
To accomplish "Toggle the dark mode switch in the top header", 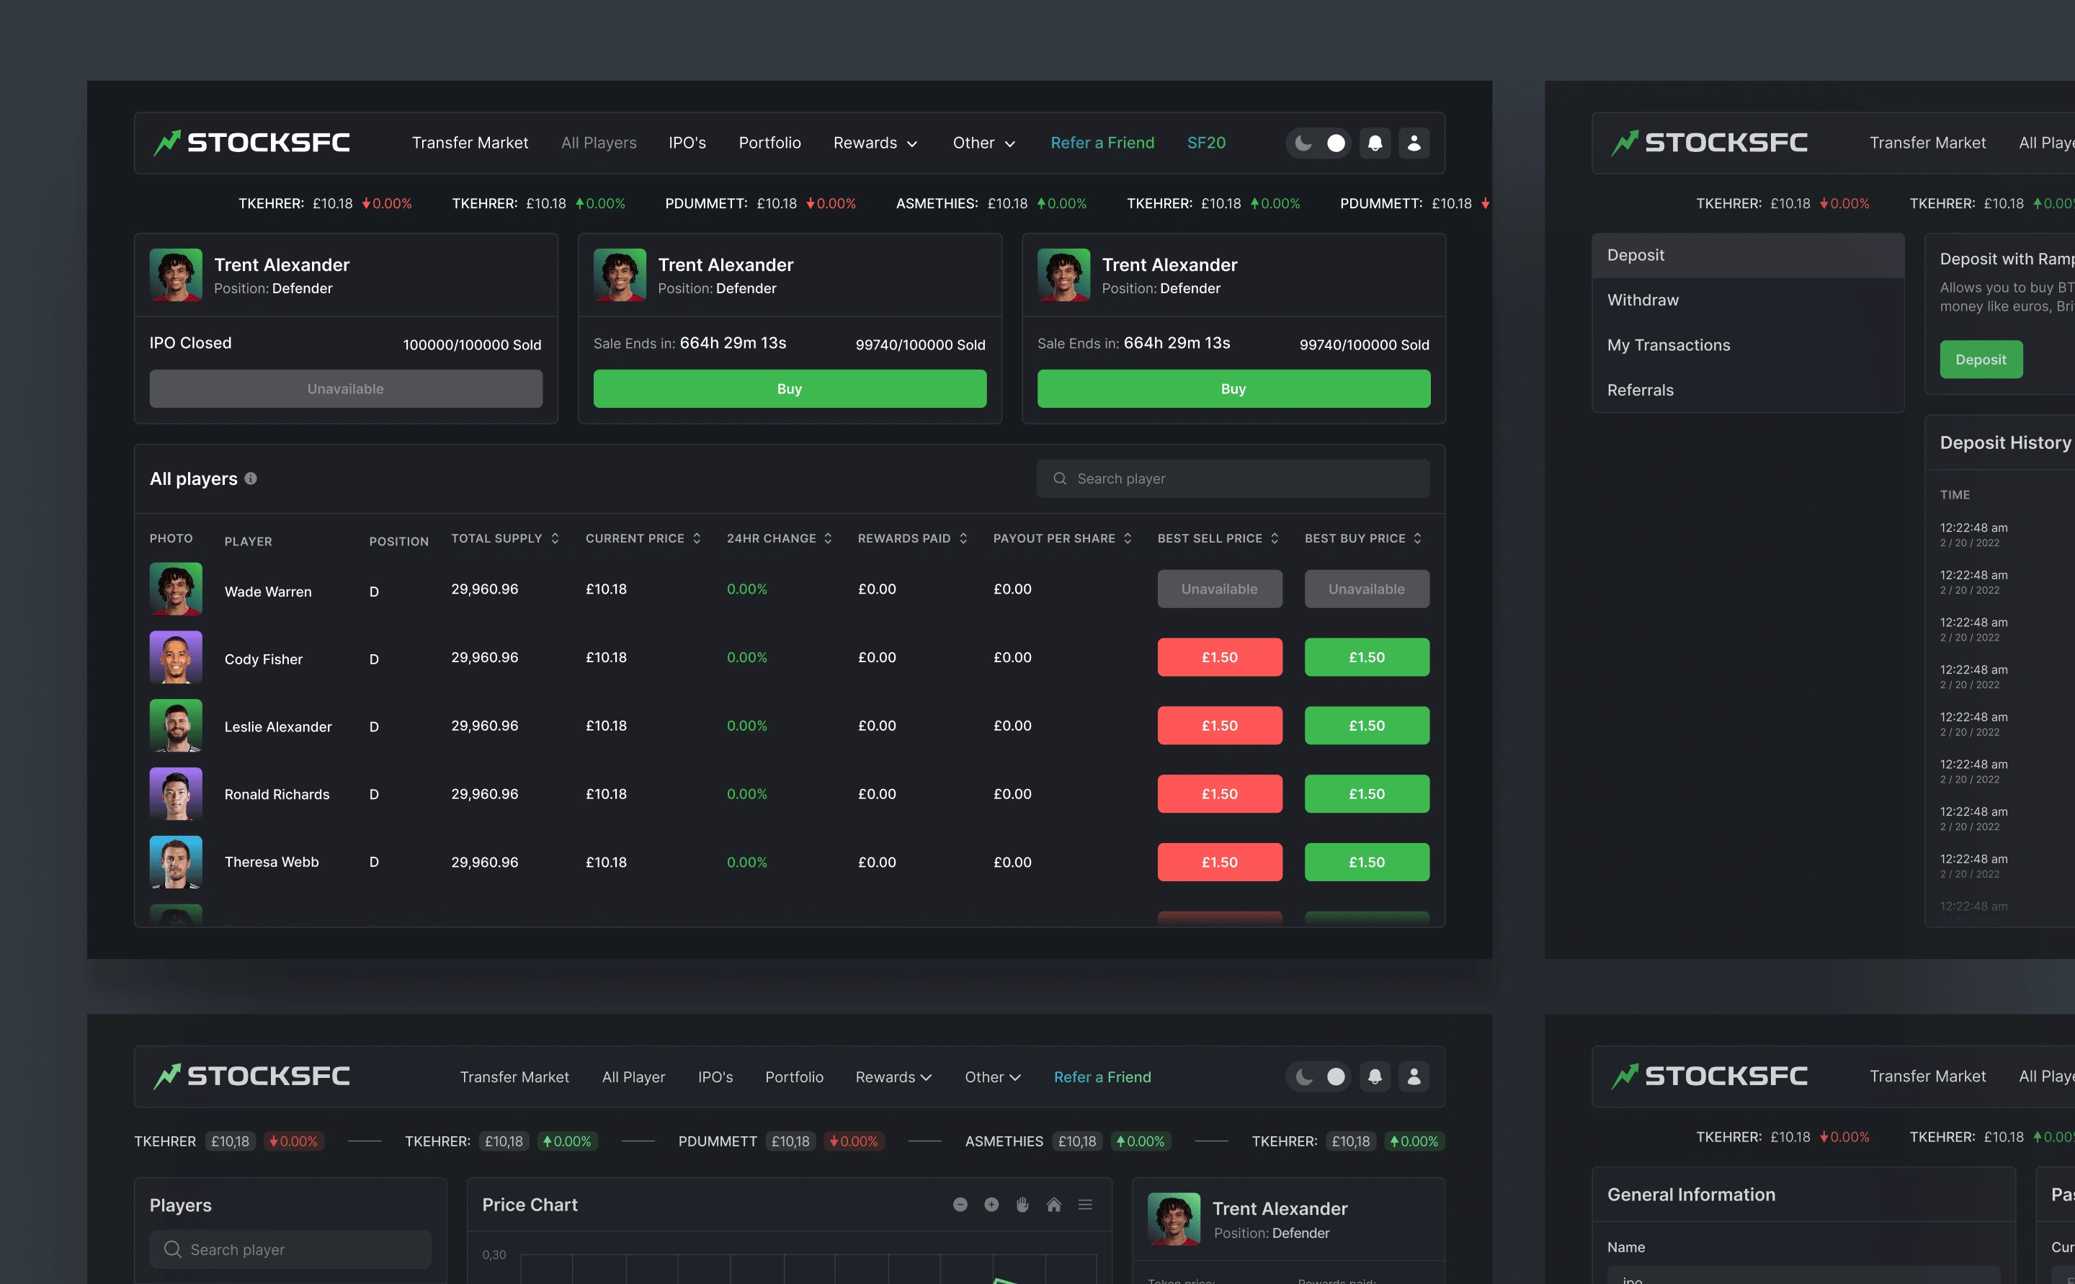I will [1318, 143].
